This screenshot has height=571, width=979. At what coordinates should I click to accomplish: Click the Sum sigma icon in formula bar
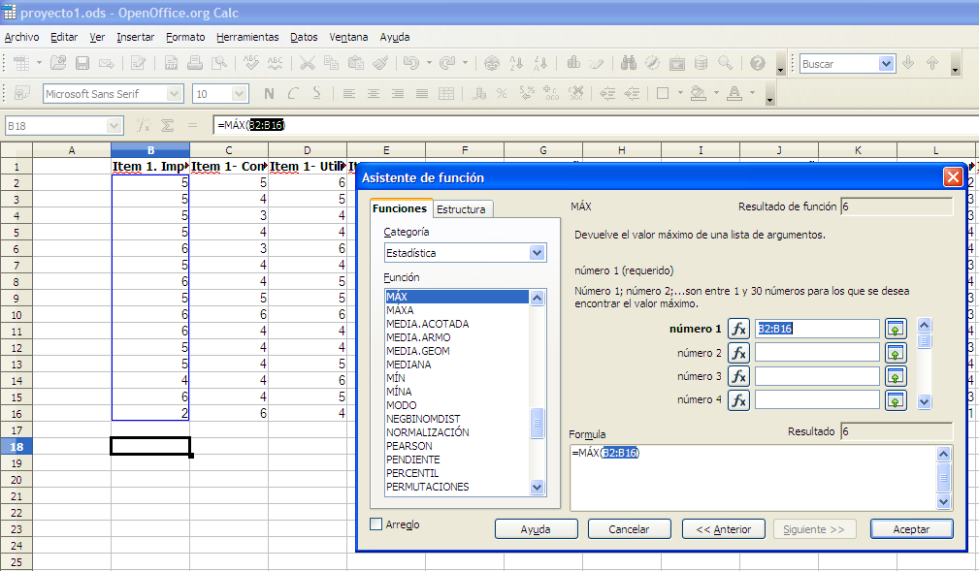(x=167, y=125)
